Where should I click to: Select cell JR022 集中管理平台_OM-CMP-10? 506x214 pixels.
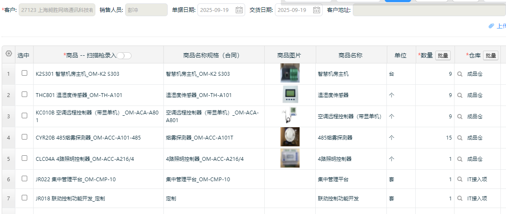pyautogui.click(x=98, y=180)
